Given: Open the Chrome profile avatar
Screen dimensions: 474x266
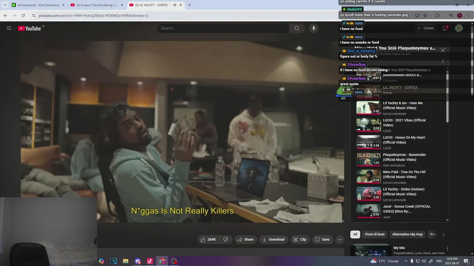Looking at the screenshot, I should pyautogui.click(x=460, y=16).
